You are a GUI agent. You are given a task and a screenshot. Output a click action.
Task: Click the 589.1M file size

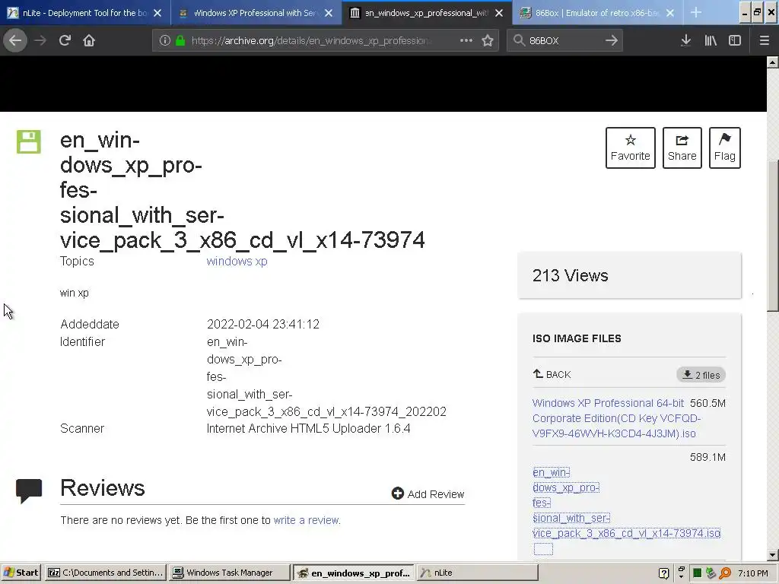(707, 457)
